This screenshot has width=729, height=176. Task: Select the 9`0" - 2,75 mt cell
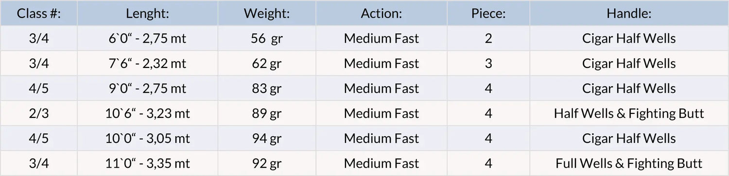148,88
